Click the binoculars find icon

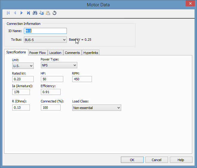[35, 13]
